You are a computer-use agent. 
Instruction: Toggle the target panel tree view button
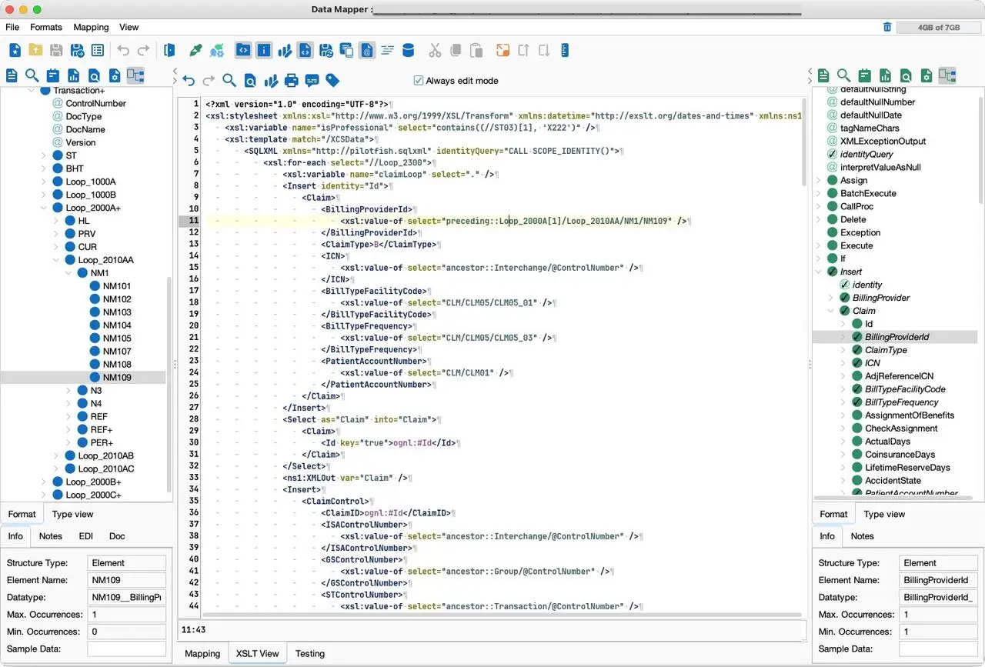[x=947, y=75]
